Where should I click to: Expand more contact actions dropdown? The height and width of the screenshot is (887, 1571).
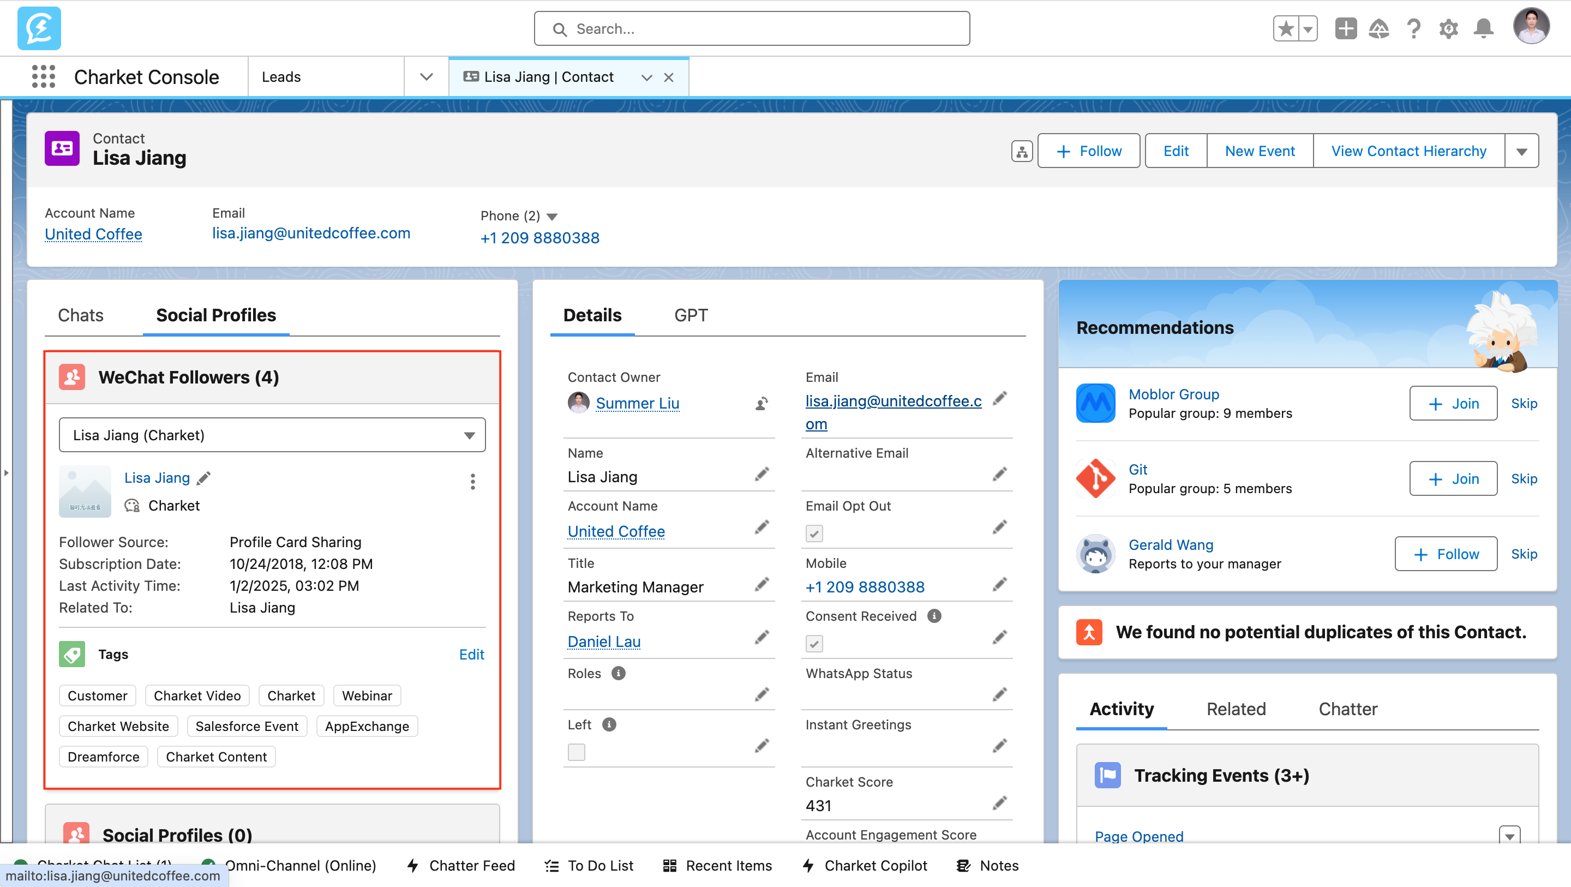coord(1521,151)
